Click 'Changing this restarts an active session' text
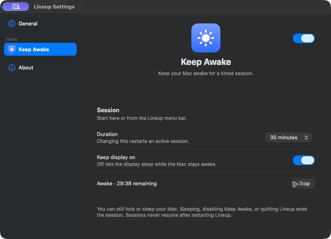The height and width of the screenshot is (239, 331). (x=143, y=141)
